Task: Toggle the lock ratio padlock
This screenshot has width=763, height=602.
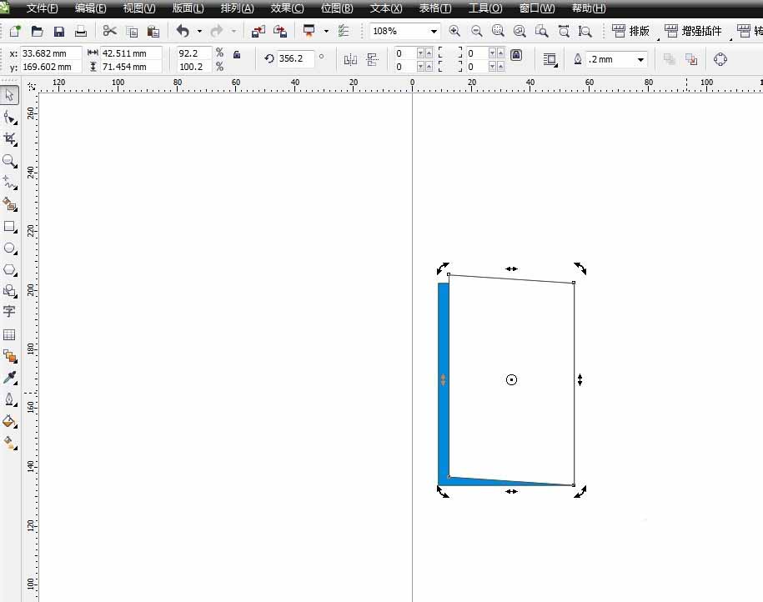Action: (238, 54)
